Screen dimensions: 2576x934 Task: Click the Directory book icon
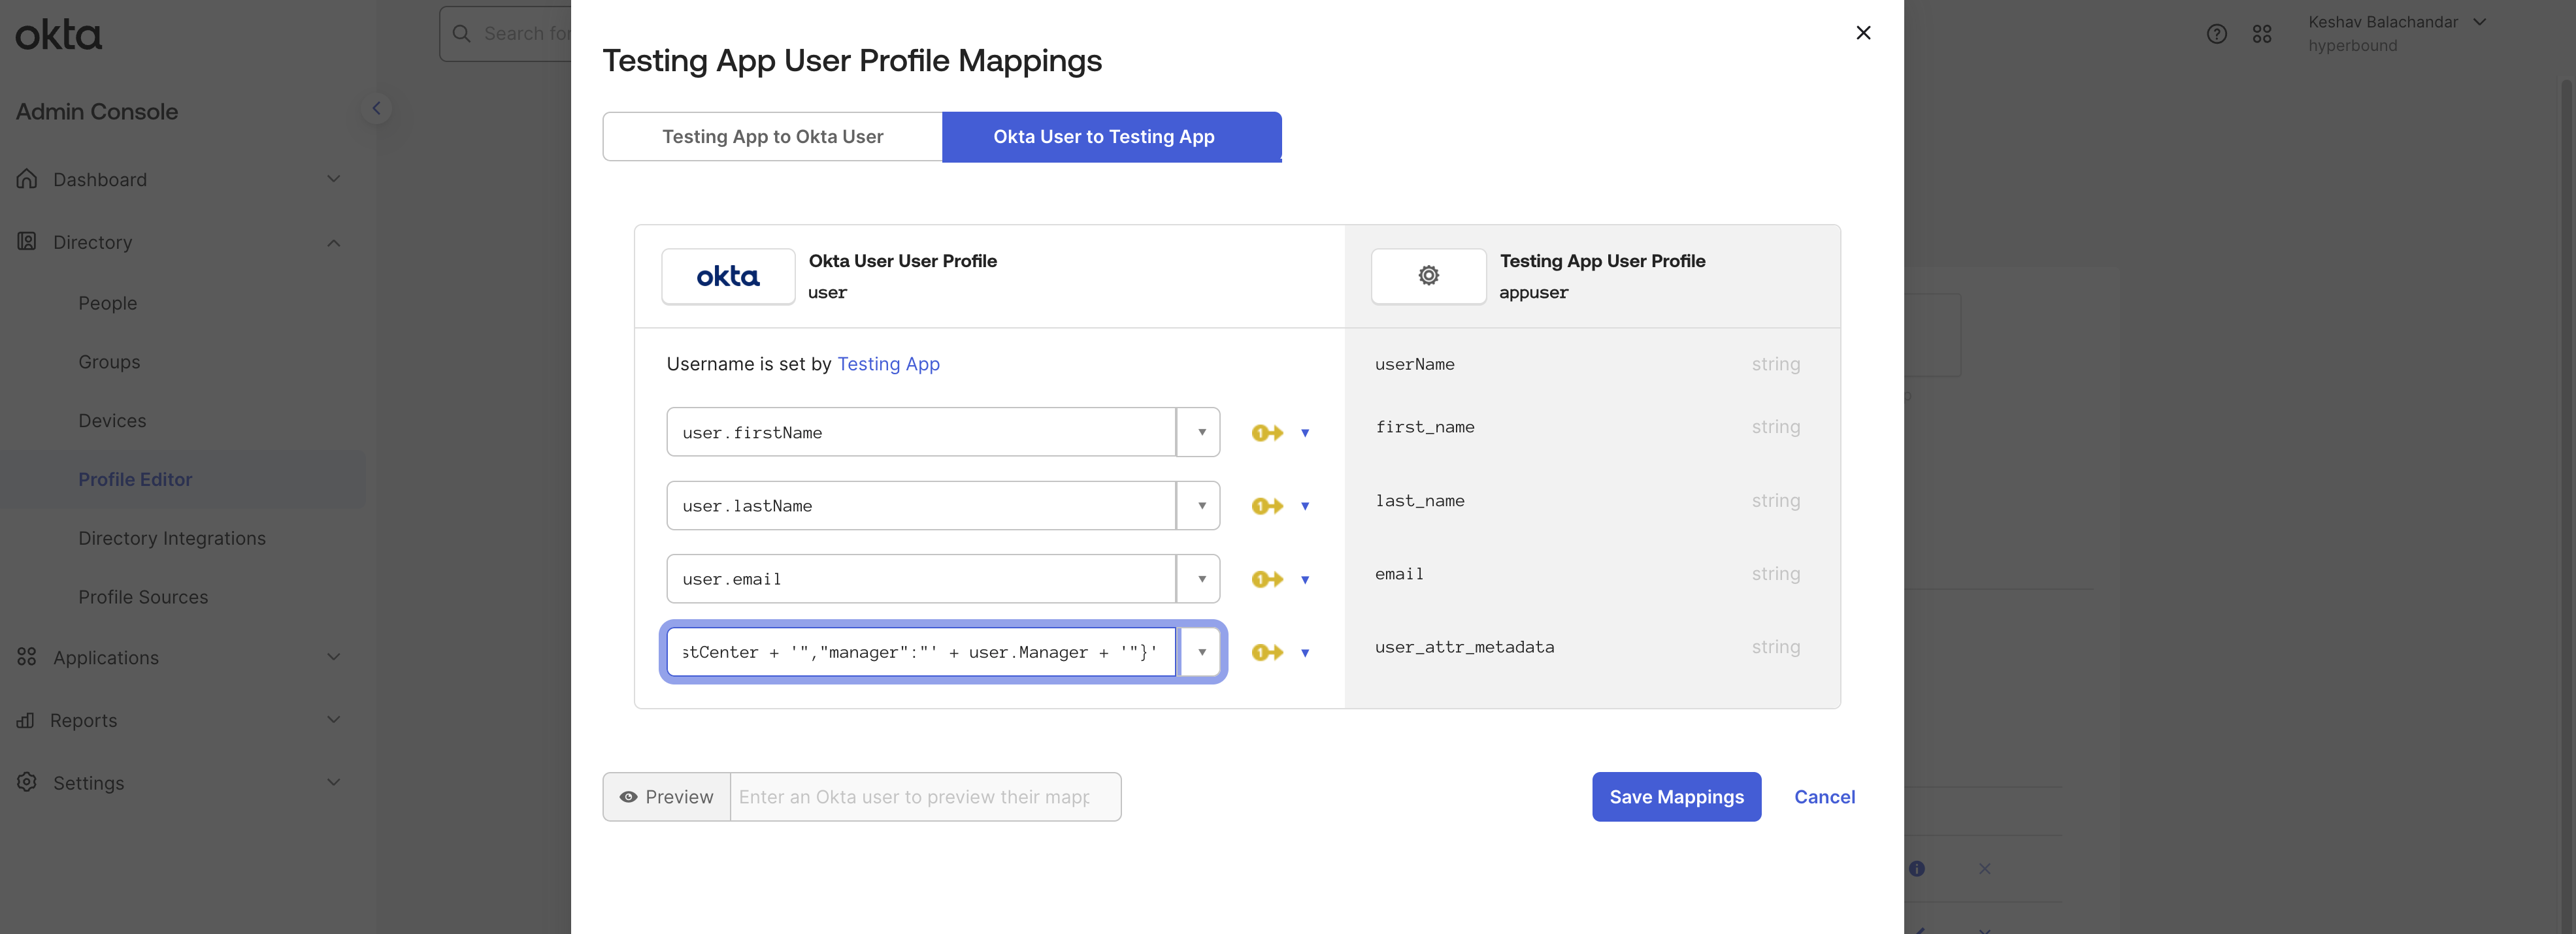pyautogui.click(x=27, y=242)
